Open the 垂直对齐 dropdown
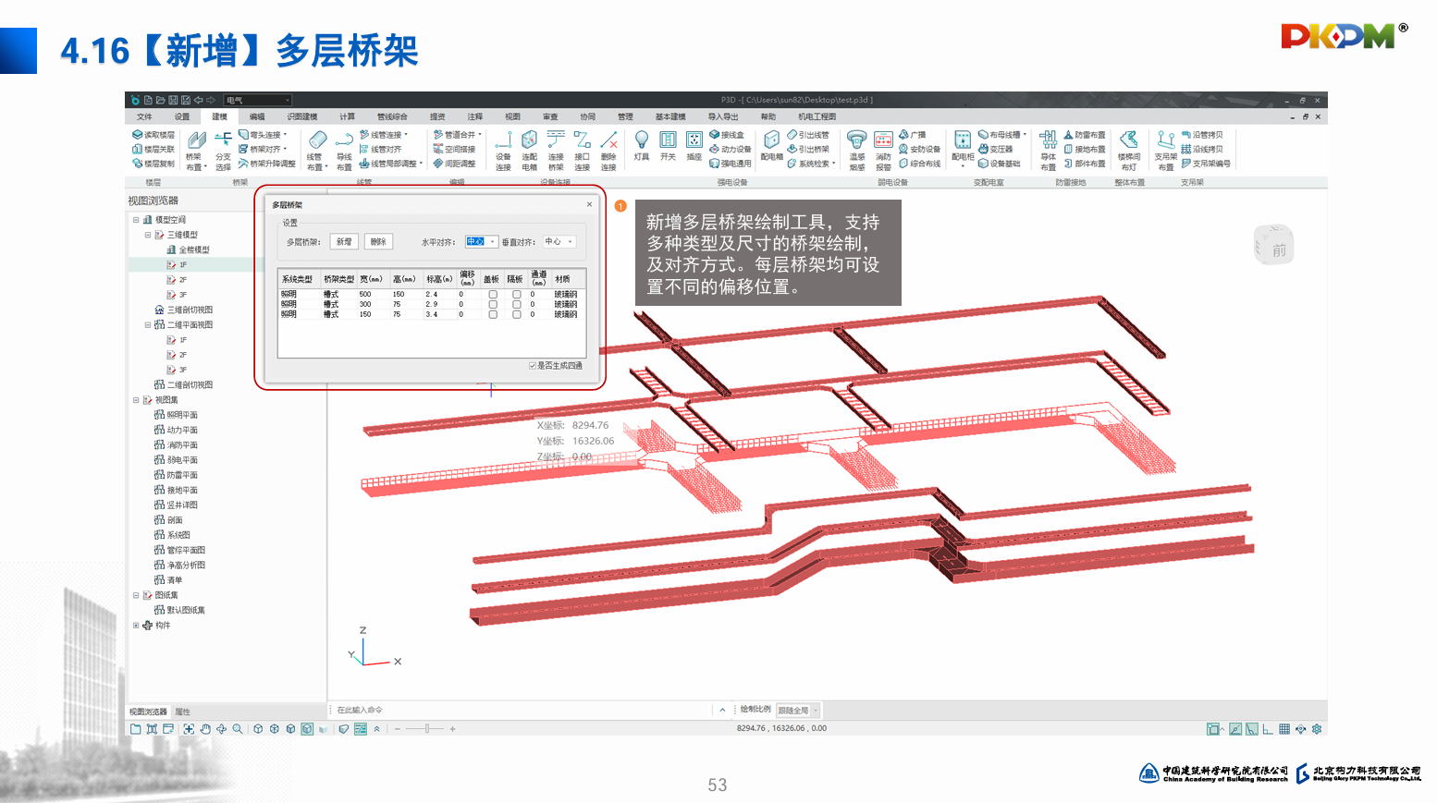 (x=559, y=242)
